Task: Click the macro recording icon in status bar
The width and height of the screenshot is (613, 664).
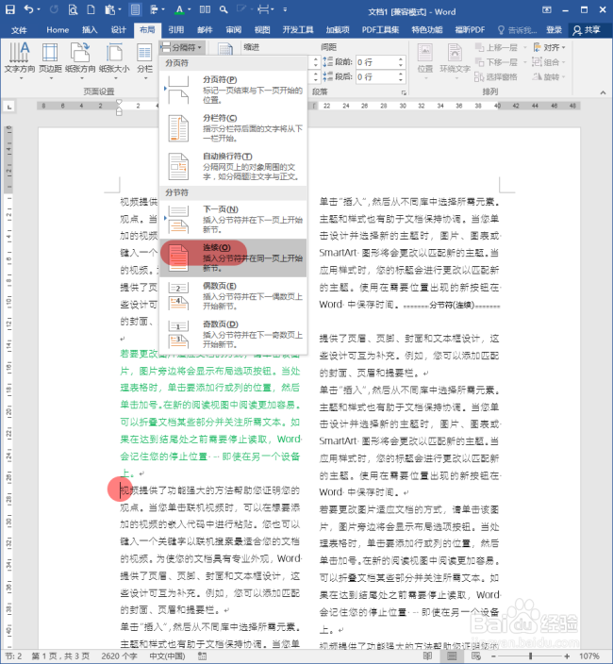Action: point(203,656)
